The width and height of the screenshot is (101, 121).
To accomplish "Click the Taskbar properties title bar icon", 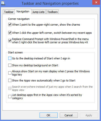I will [3, 3].
